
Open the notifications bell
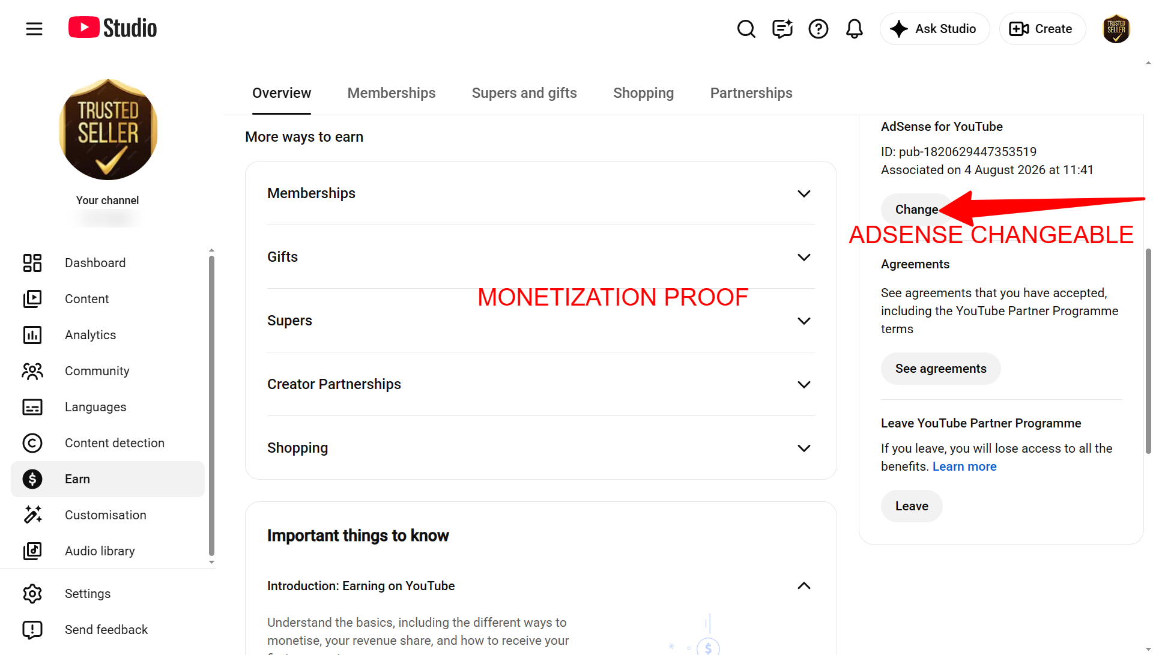(854, 29)
